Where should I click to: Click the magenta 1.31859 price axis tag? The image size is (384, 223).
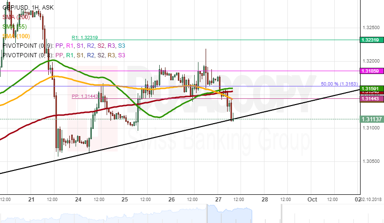click(371, 71)
